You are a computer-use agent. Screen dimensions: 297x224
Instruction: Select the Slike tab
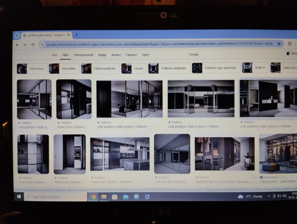click(65, 55)
